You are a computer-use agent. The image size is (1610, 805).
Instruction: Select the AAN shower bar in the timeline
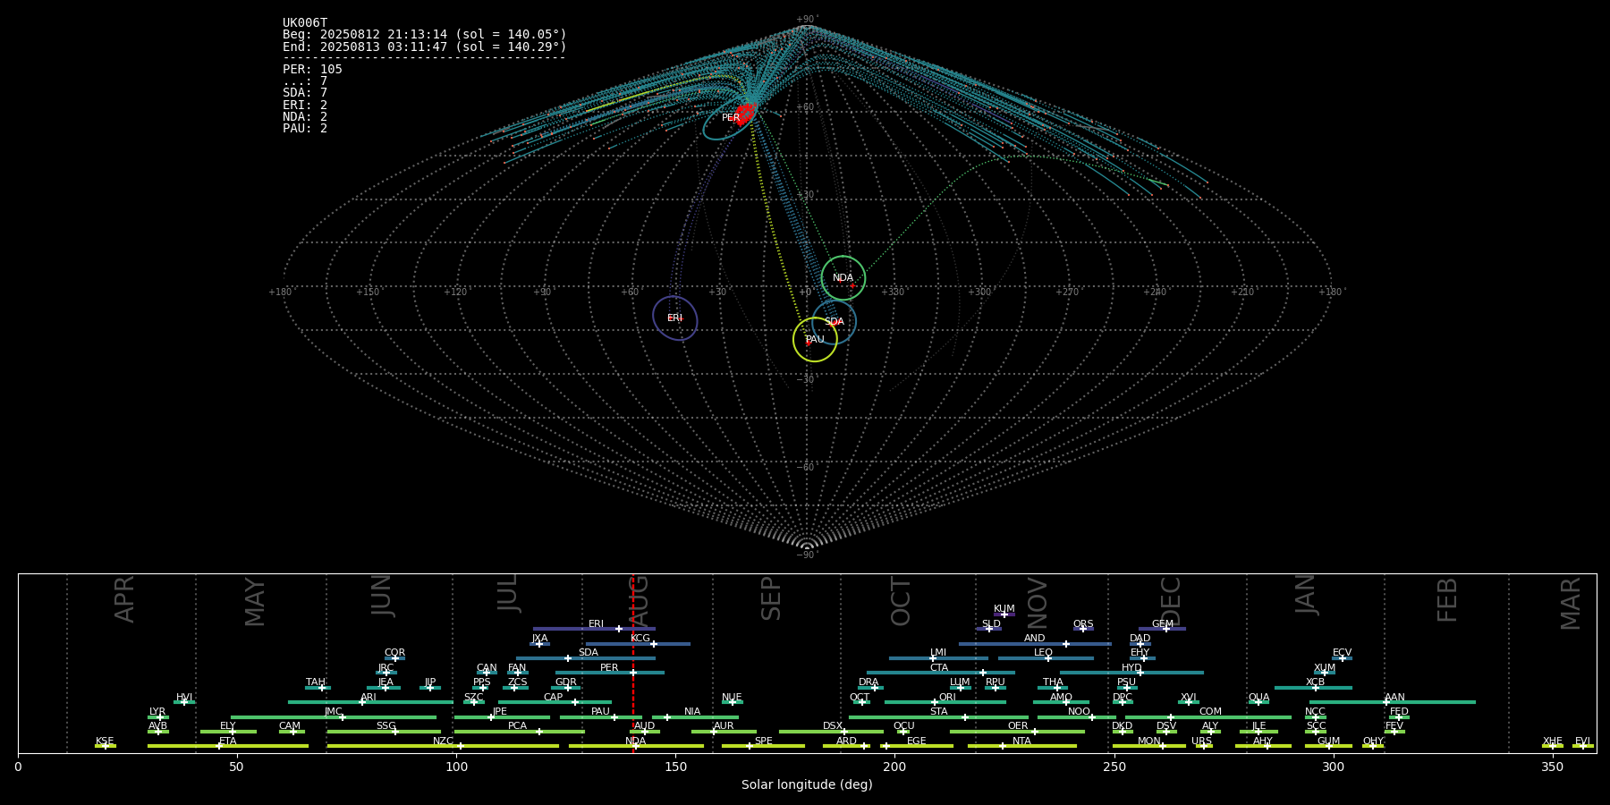[1393, 702]
